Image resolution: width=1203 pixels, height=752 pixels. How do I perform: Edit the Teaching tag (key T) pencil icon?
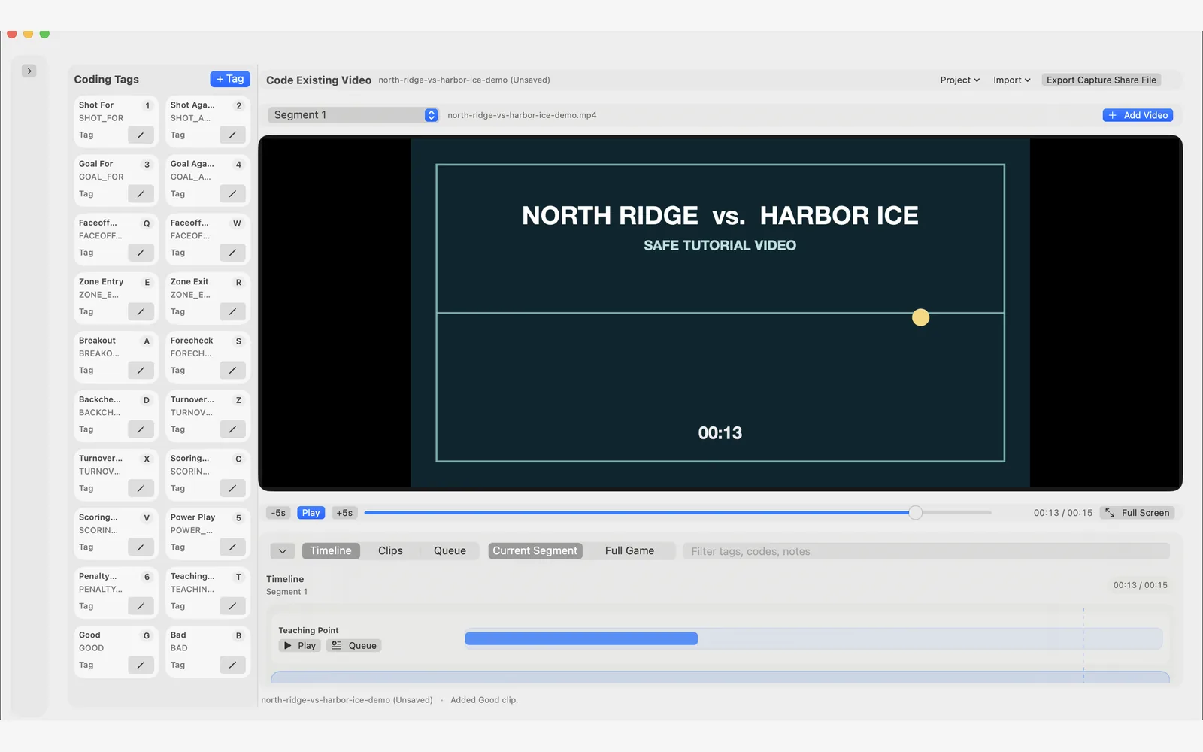point(232,606)
